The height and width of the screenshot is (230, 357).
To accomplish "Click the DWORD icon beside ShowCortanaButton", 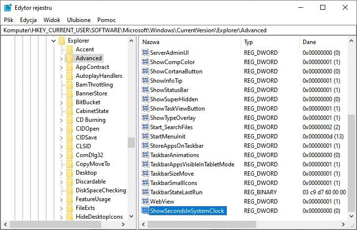I will pyautogui.click(x=145, y=71).
